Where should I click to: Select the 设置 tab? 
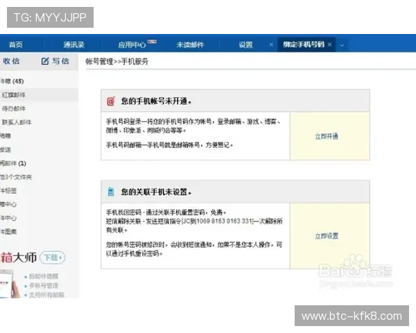point(245,44)
